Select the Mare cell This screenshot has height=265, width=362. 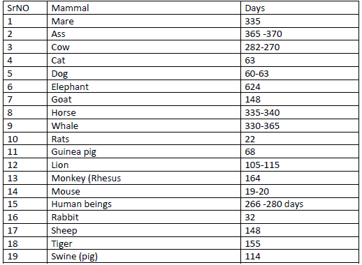tap(144, 21)
